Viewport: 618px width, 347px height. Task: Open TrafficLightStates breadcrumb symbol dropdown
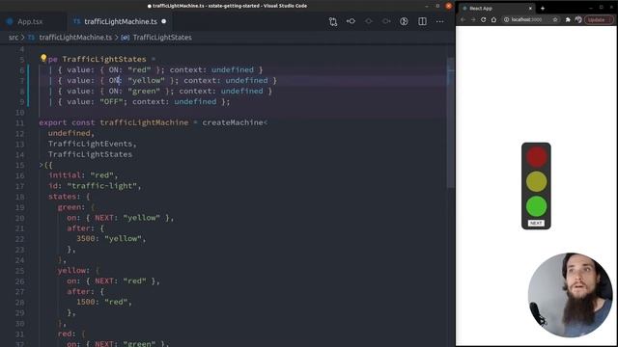(x=162, y=38)
